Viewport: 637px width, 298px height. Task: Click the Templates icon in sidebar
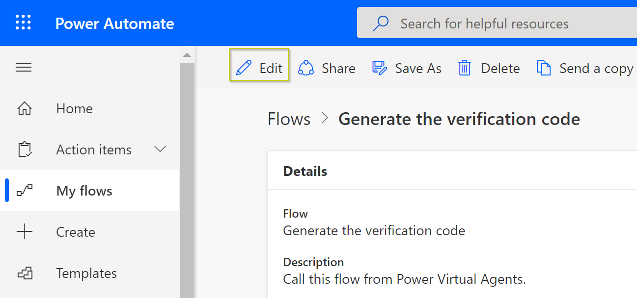tap(25, 273)
